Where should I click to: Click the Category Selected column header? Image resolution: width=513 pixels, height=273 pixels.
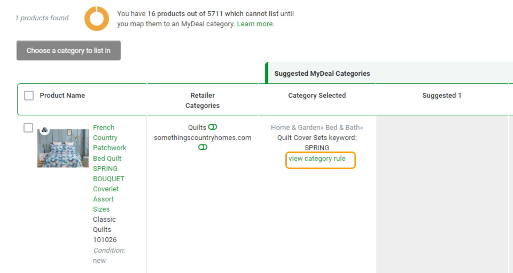(x=317, y=95)
